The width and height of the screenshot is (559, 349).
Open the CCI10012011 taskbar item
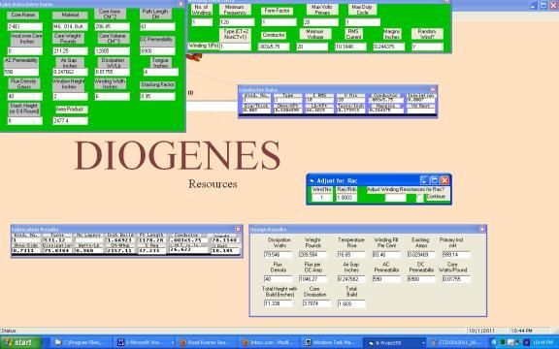(457, 342)
